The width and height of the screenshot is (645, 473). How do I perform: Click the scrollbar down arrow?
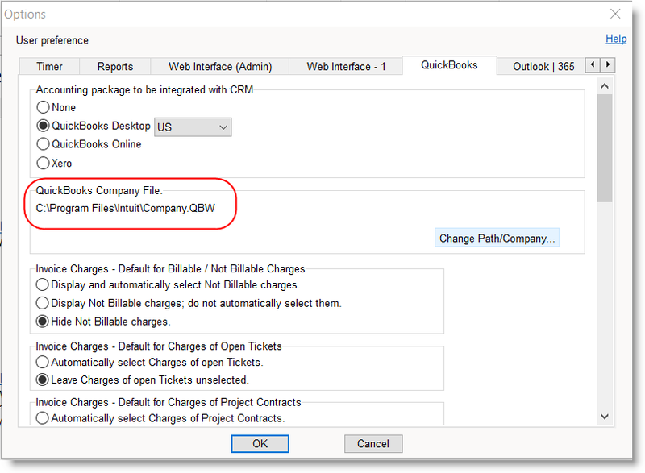[x=605, y=416]
